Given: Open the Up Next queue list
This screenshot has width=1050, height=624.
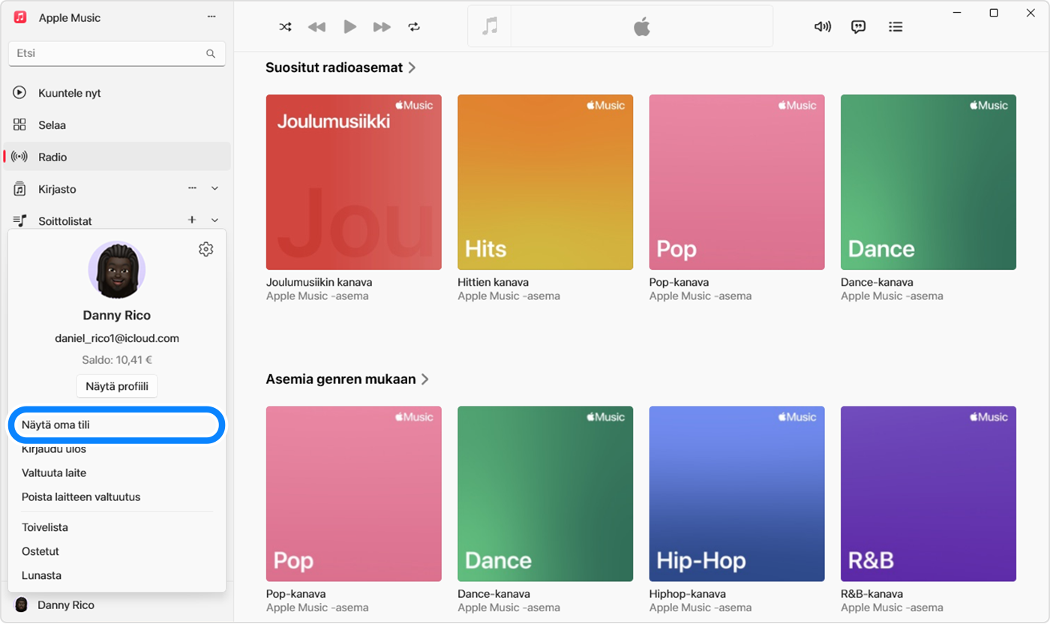Looking at the screenshot, I should coord(895,27).
